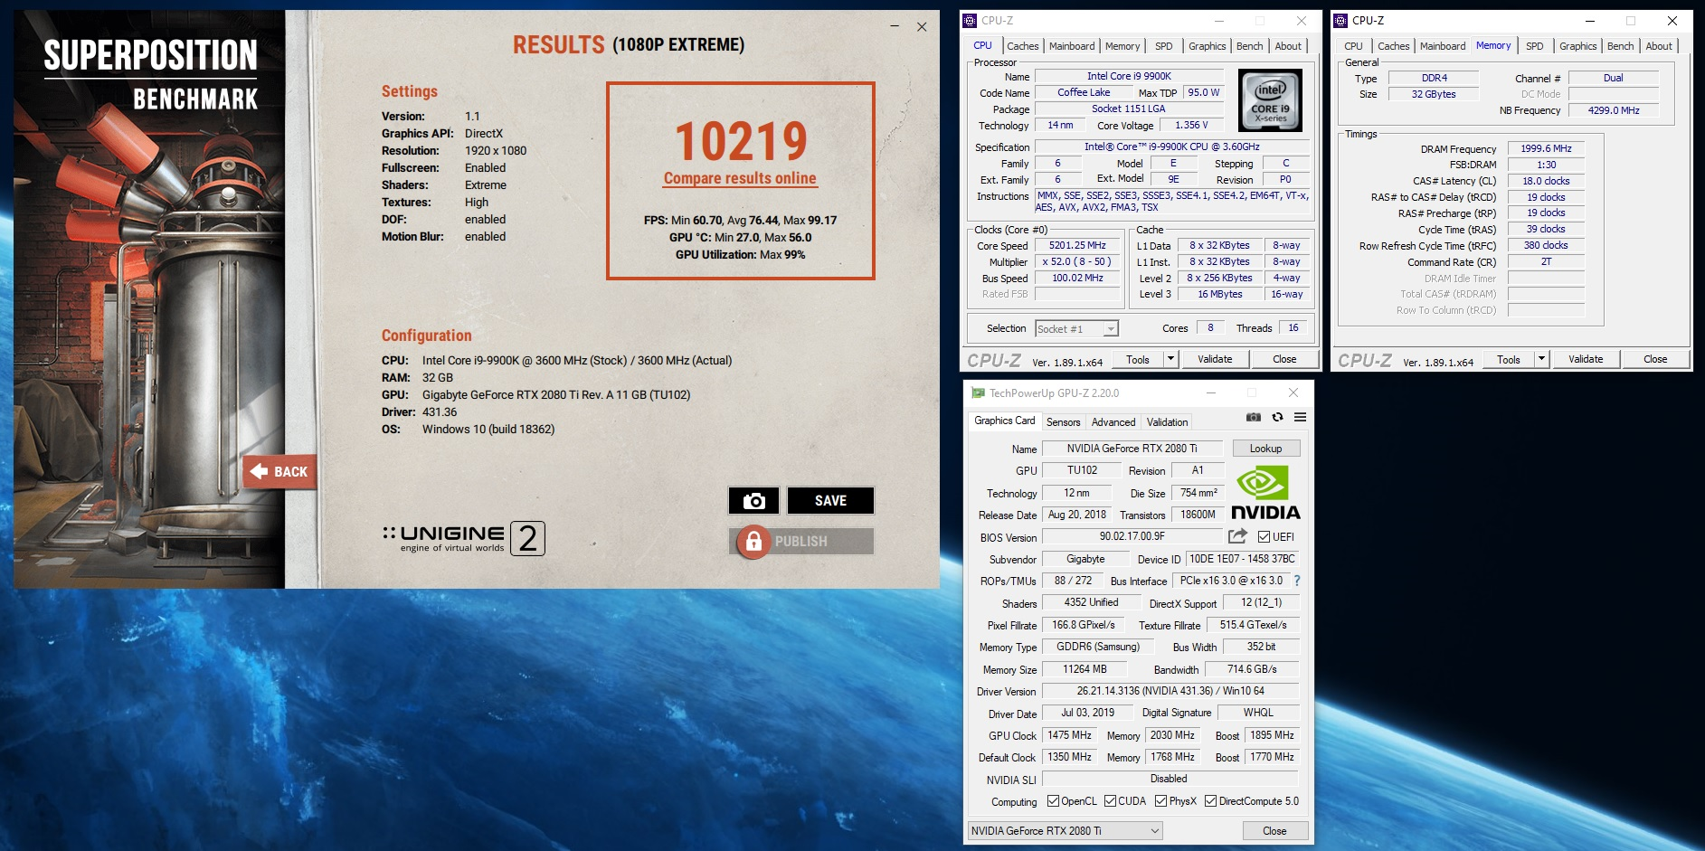
Task: Switch to the Sensors tab in GPU-Z
Action: click(1063, 422)
